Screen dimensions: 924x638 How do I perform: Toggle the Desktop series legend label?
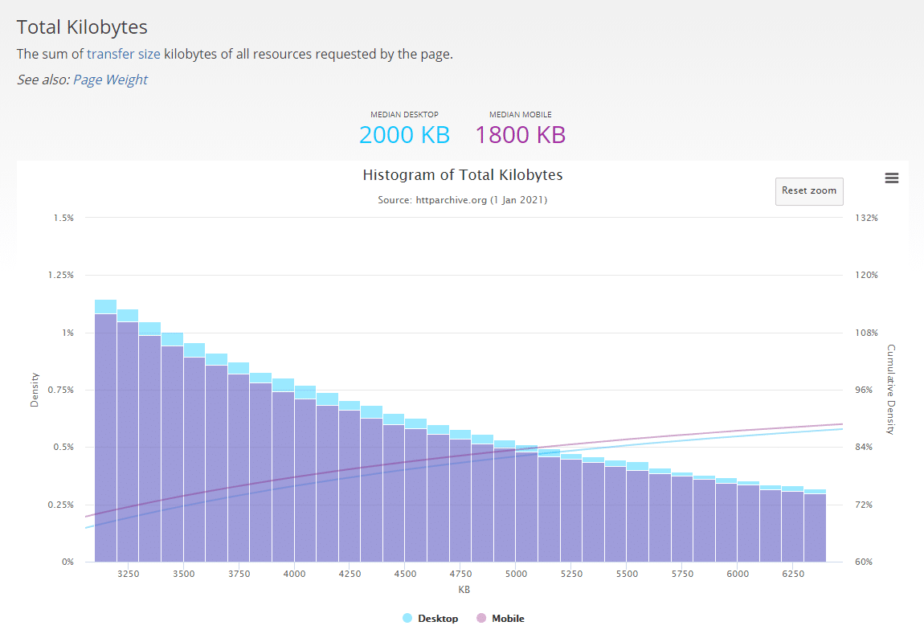(x=437, y=619)
